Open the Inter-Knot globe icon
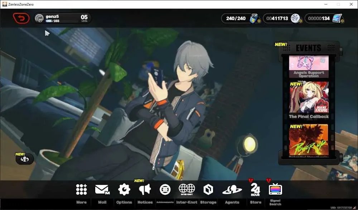The height and width of the screenshot is (210, 358). pos(187,189)
